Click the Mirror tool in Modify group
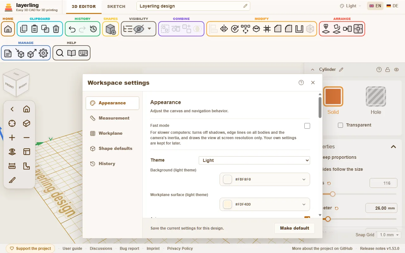Image resolution: width=405 pixels, height=253 pixels. point(224,29)
